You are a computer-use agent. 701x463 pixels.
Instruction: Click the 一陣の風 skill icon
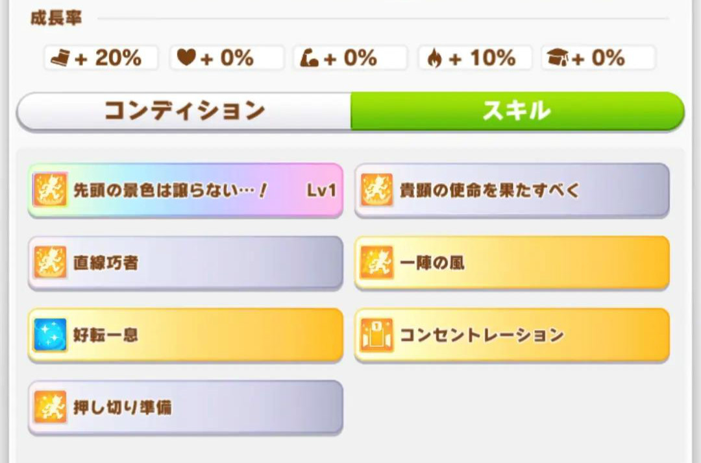pyautogui.click(x=377, y=263)
